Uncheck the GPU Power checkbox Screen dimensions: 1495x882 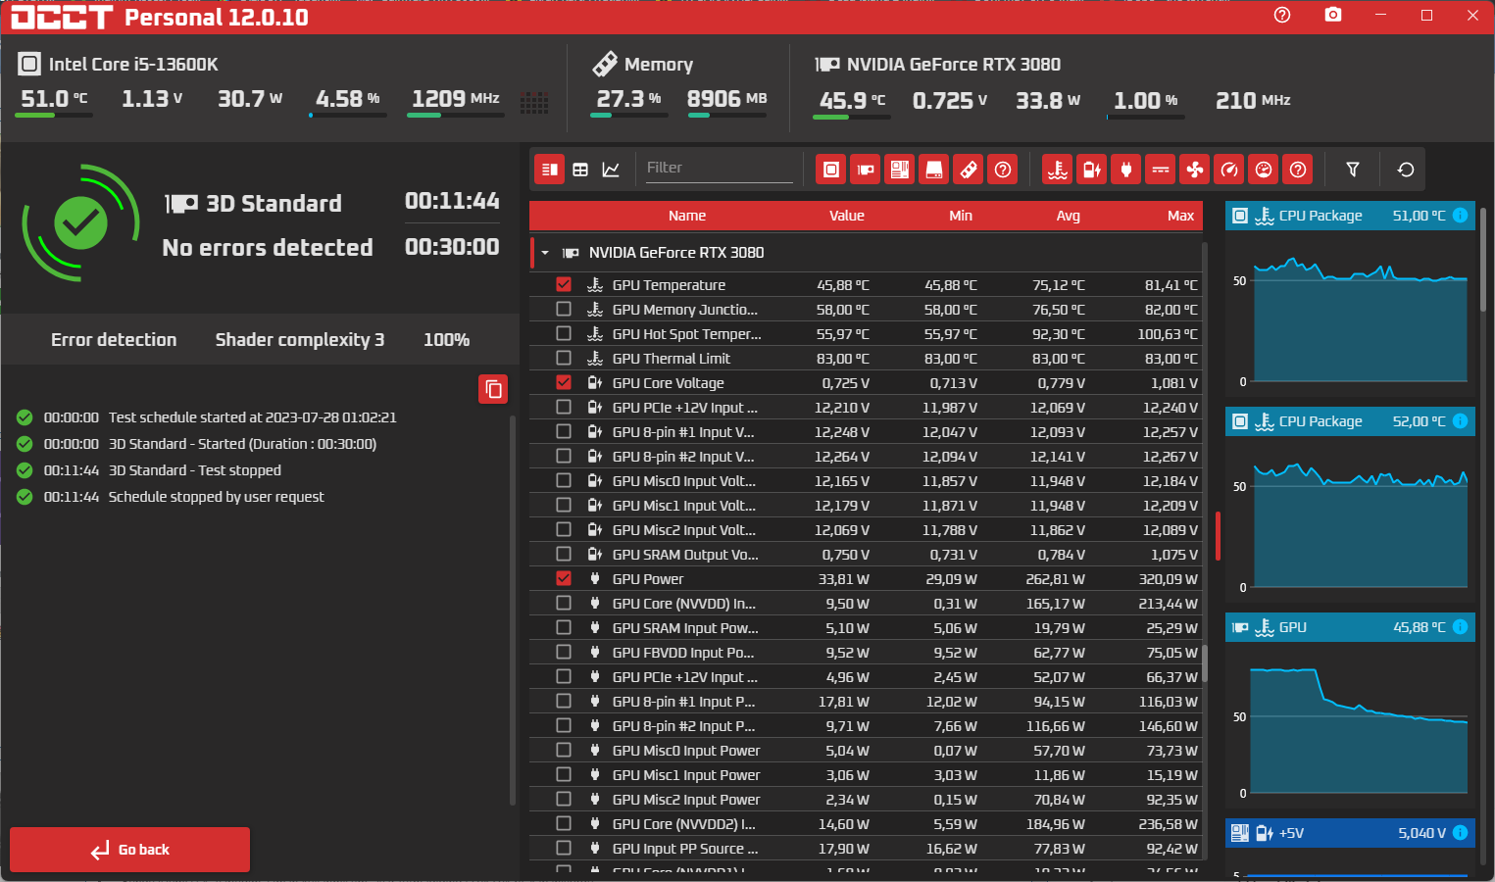pyautogui.click(x=564, y=578)
